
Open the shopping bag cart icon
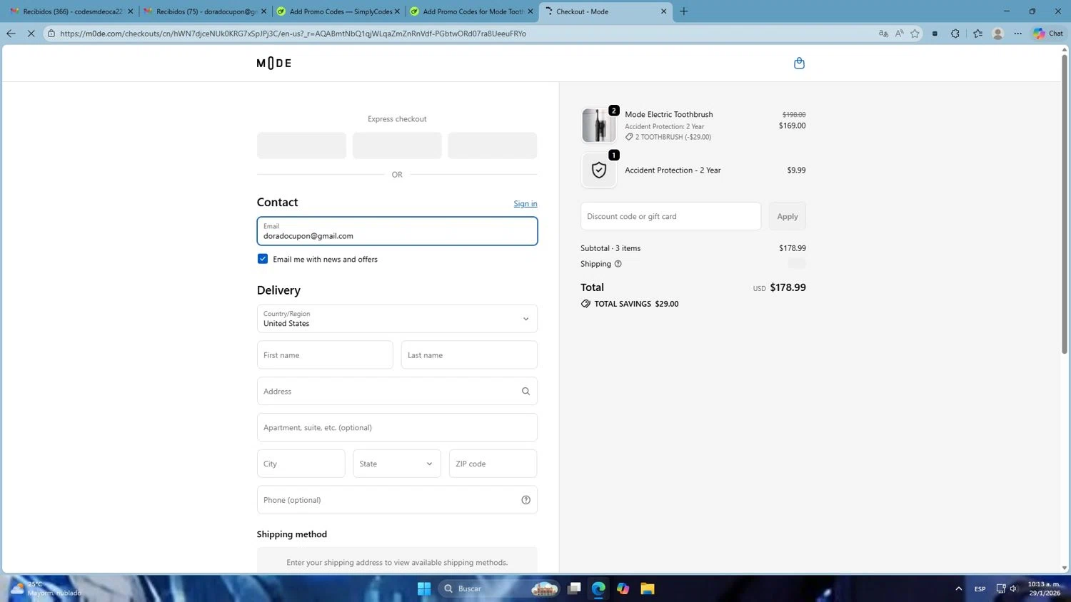click(x=799, y=63)
